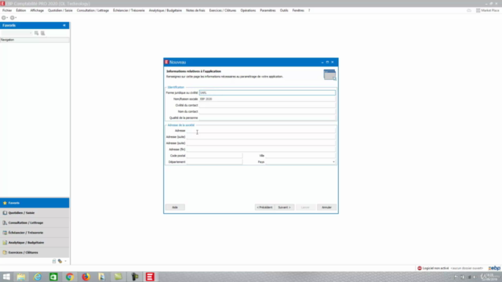Click the collapse-all icon in the Favoris toolbar

(x=42, y=33)
